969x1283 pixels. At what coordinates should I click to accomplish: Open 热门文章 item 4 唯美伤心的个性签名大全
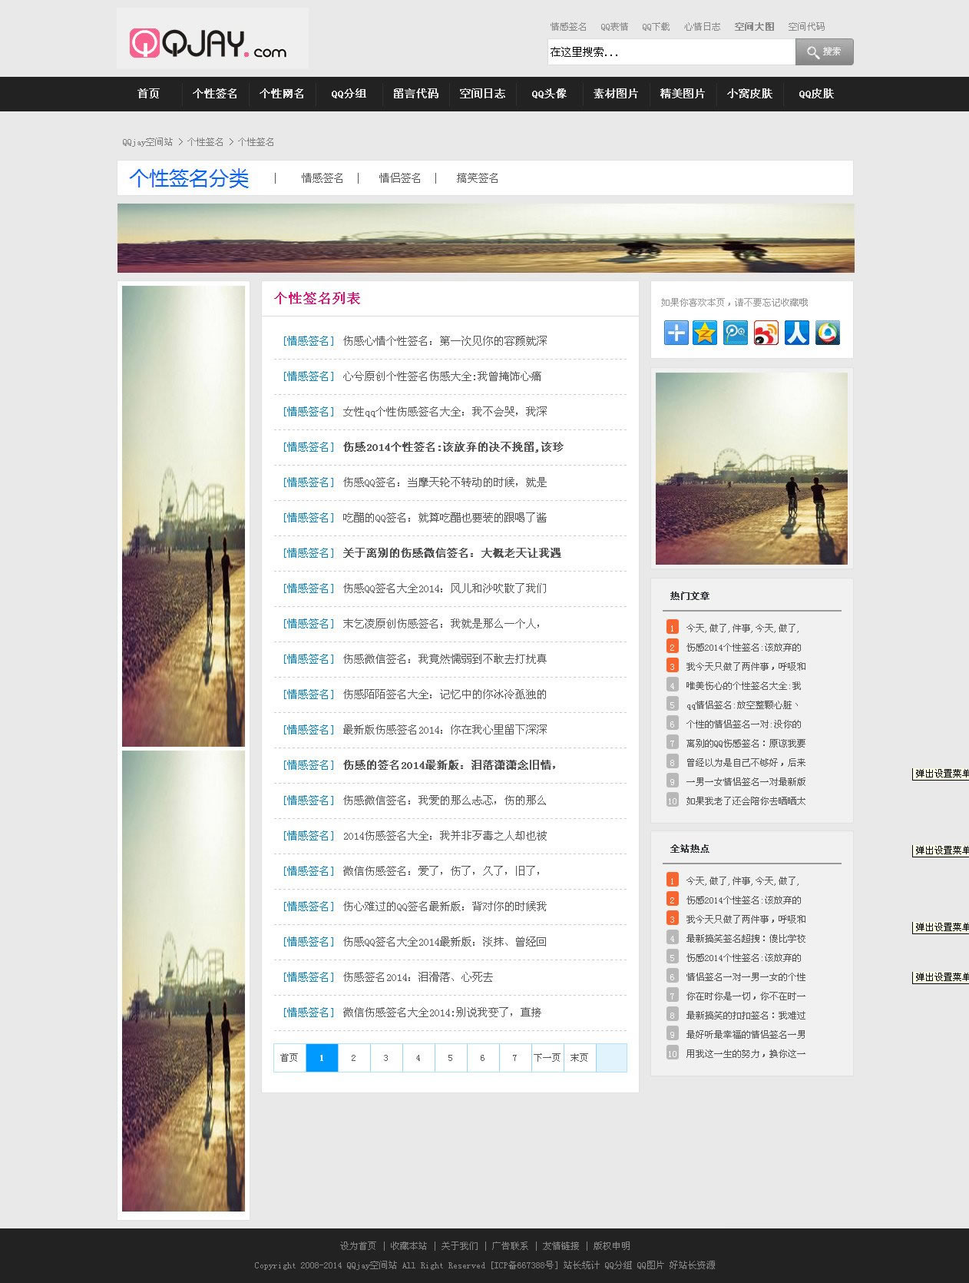[x=743, y=686]
